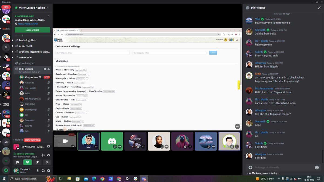Open File Explorer from taskbar
This screenshot has height=182, width=324.
69,178
